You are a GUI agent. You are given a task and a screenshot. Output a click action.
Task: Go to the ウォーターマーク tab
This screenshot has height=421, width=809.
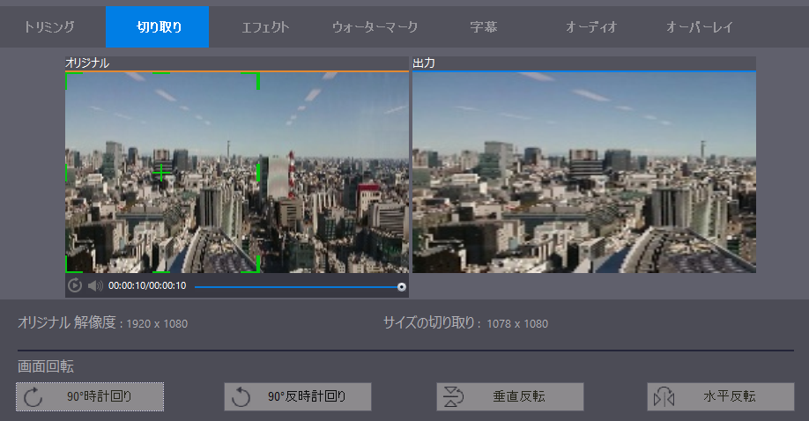point(375,27)
